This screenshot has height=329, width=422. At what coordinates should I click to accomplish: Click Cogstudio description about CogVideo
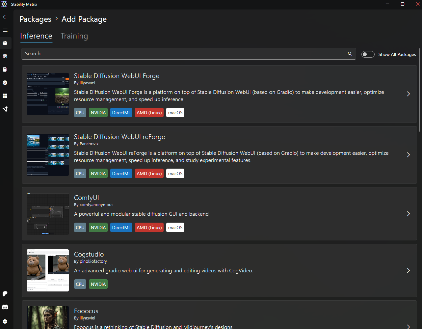click(164, 271)
